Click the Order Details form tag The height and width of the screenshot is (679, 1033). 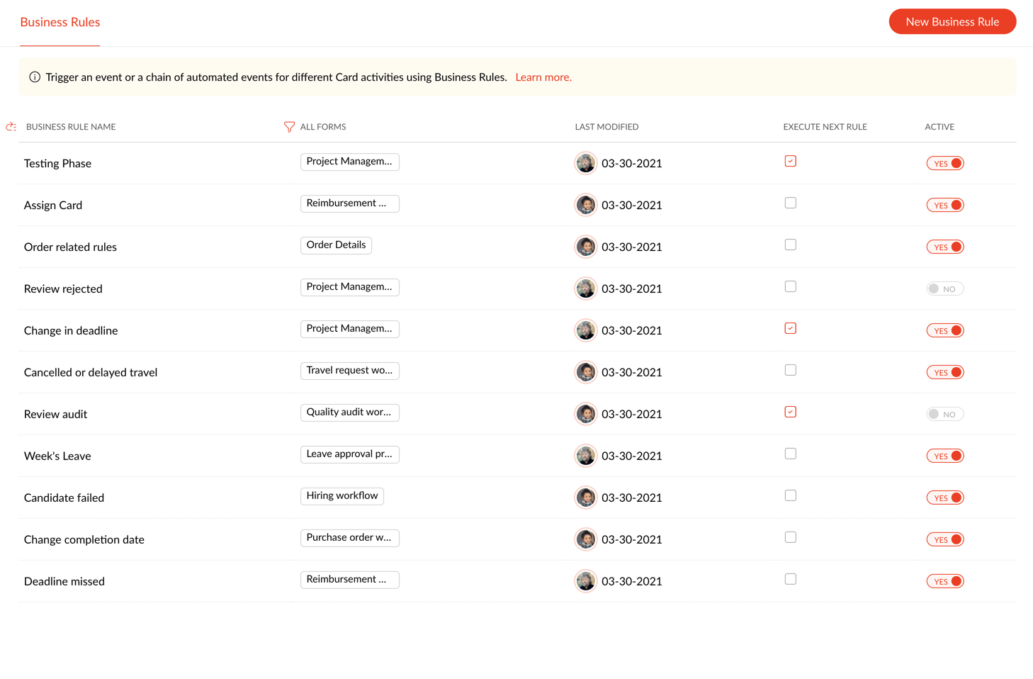tap(336, 245)
